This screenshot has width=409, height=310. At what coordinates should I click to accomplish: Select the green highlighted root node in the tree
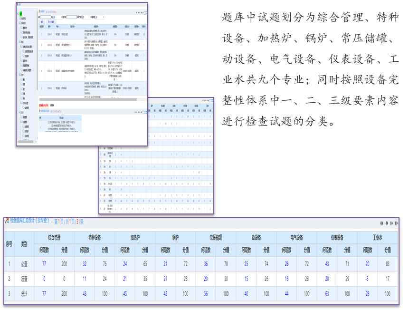(x=20, y=14)
